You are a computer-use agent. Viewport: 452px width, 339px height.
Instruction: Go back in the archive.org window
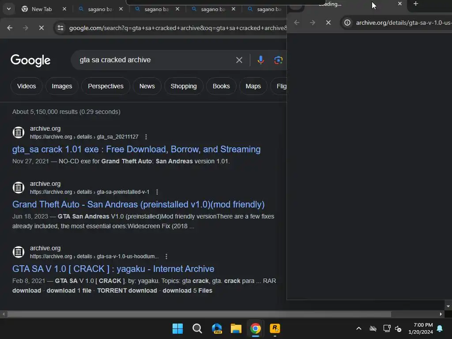pos(297,23)
